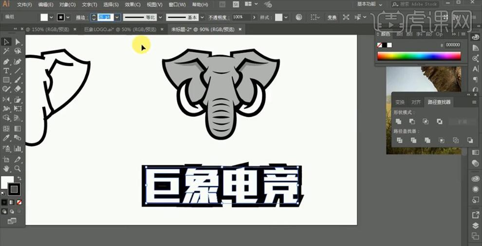Select the Shaper tool
Screen dimensions: 482x246
6,89
